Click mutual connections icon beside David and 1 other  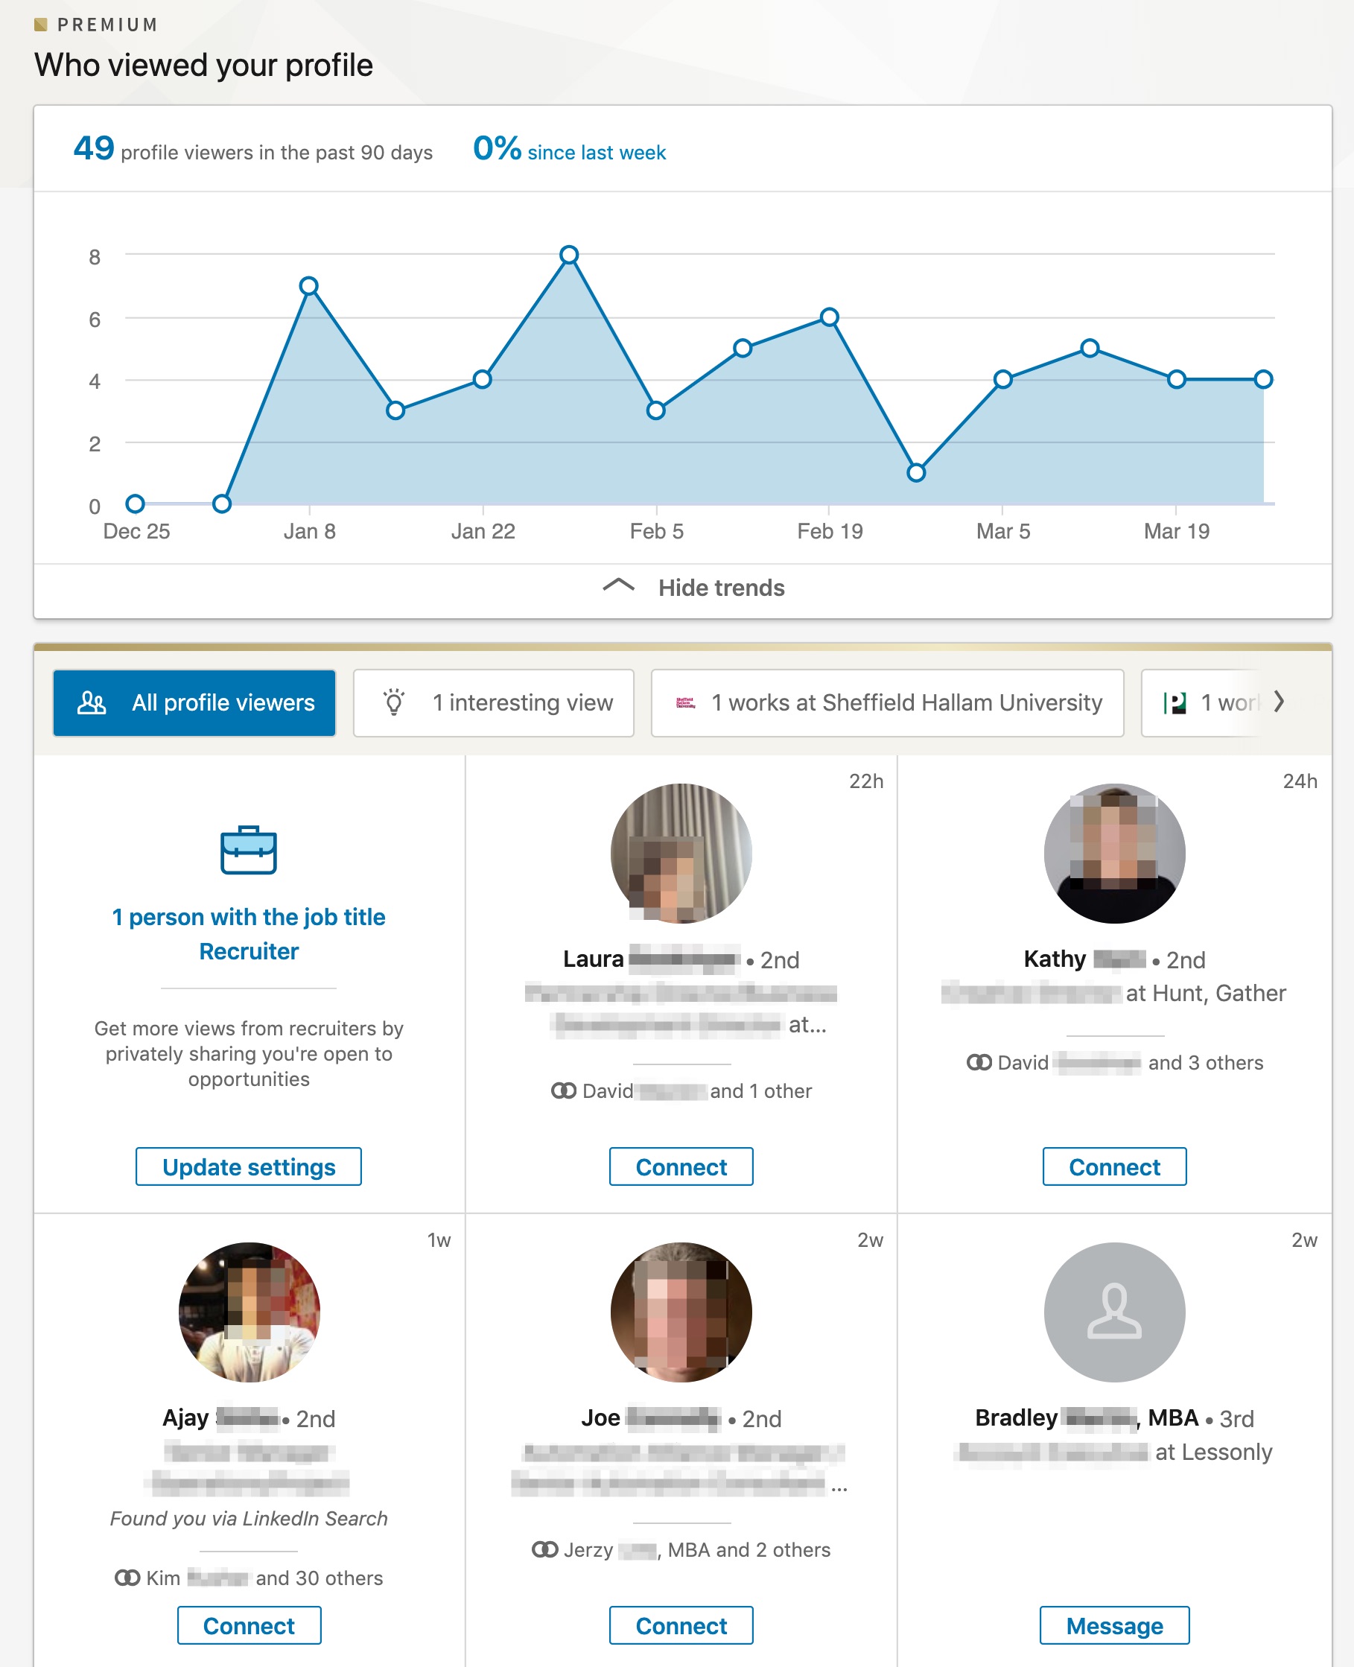[563, 1090]
